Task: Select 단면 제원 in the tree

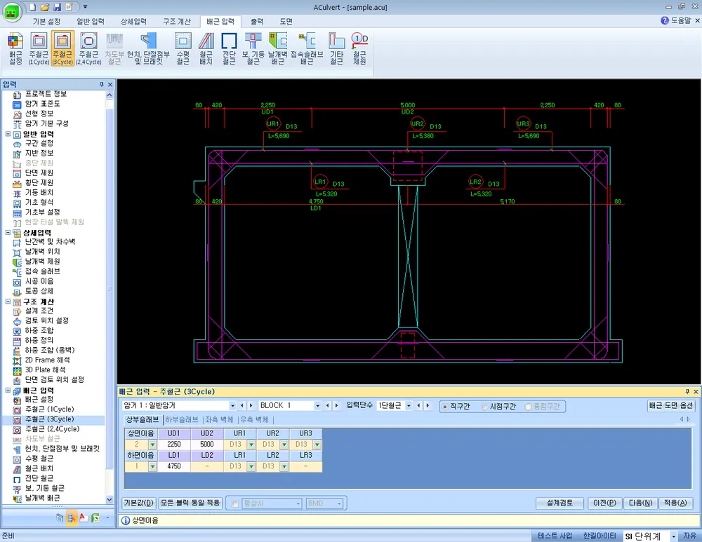Action: pyautogui.click(x=39, y=172)
